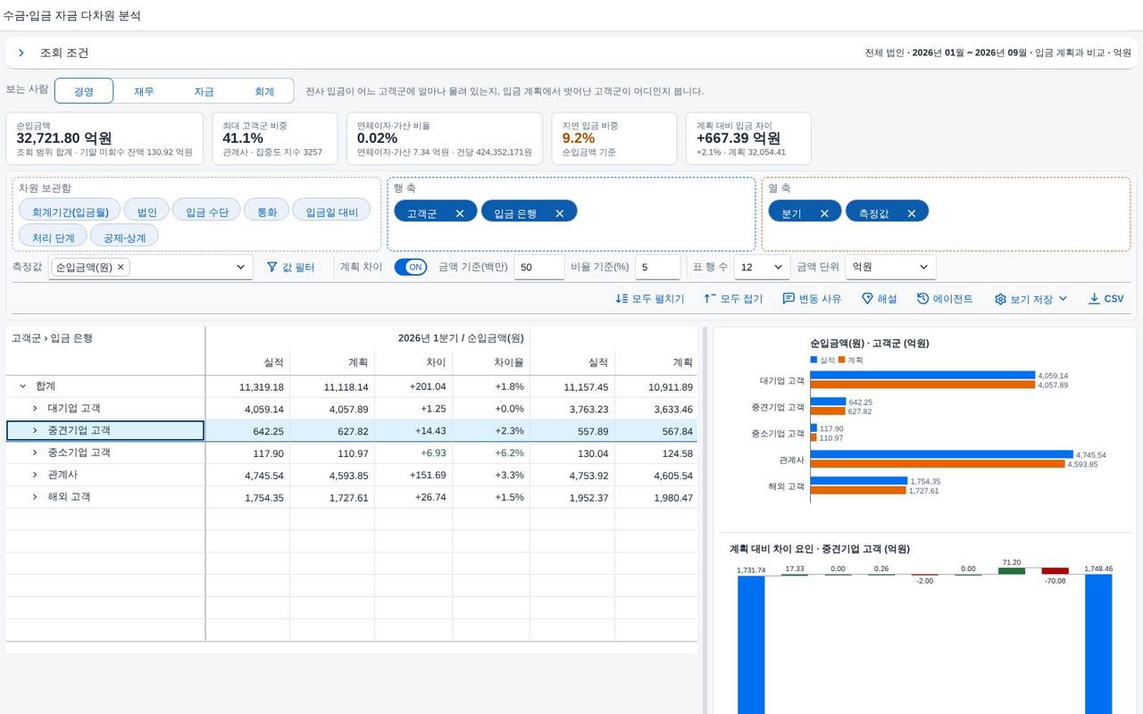Click the 해설 diamond icon

click(867, 299)
